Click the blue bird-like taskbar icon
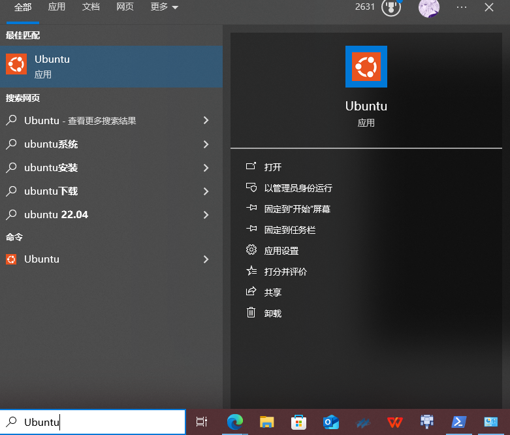This screenshot has height=435, width=510. (363, 423)
